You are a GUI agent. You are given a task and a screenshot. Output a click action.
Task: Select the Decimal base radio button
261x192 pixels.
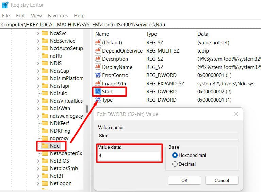175,164
